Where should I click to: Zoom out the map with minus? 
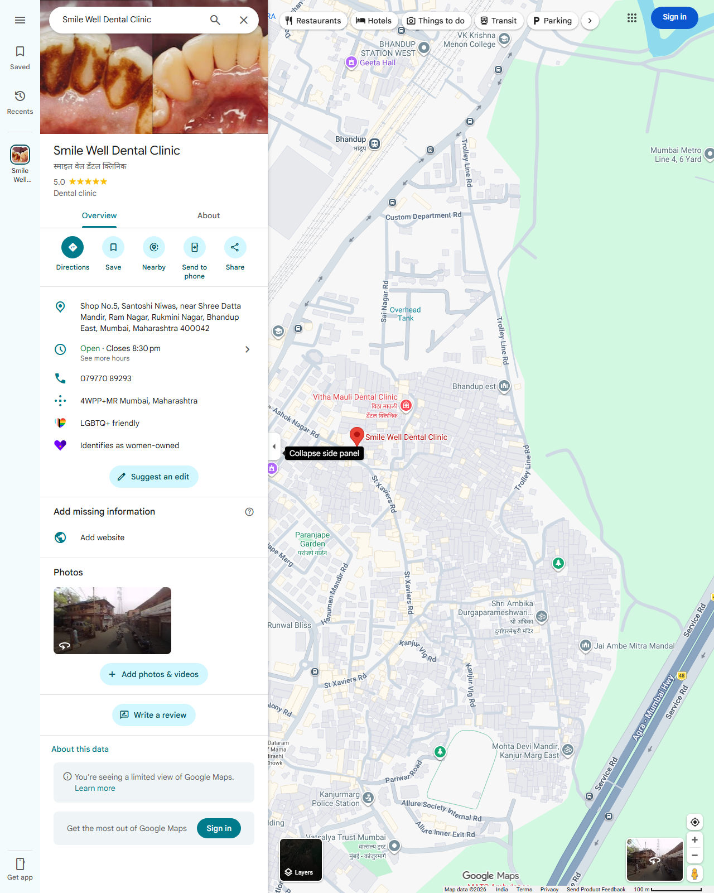pyautogui.click(x=694, y=855)
